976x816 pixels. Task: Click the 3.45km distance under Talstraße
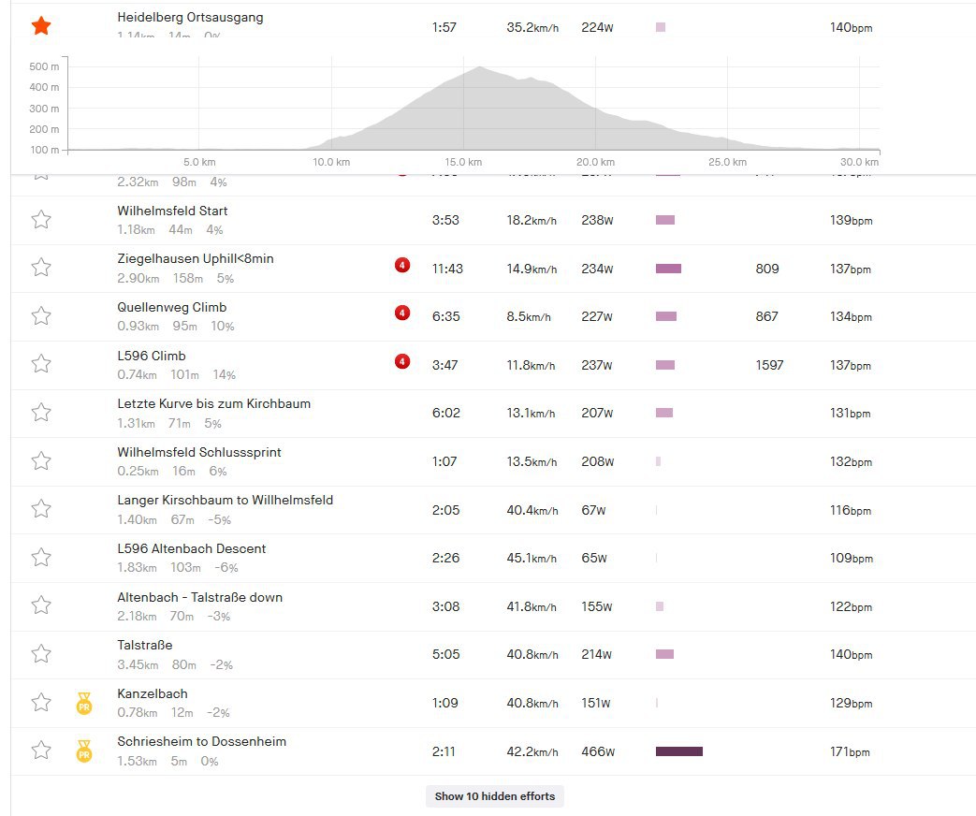pos(138,664)
